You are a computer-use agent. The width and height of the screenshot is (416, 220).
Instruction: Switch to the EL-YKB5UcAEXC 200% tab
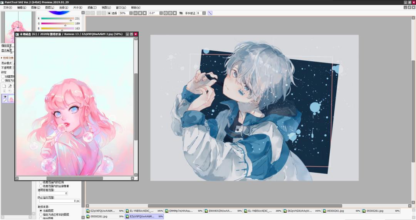(263, 211)
